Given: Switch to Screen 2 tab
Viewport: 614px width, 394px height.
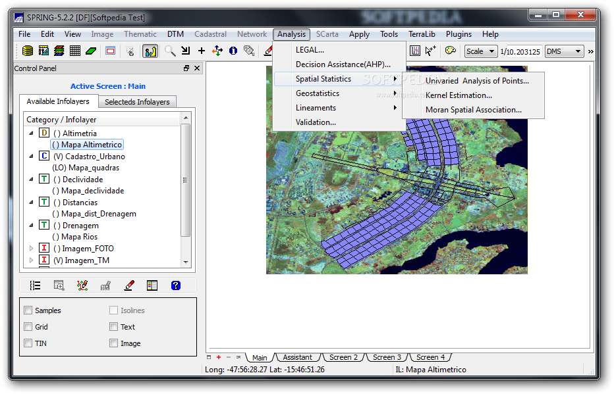Looking at the screenshot, I should 343,357.
